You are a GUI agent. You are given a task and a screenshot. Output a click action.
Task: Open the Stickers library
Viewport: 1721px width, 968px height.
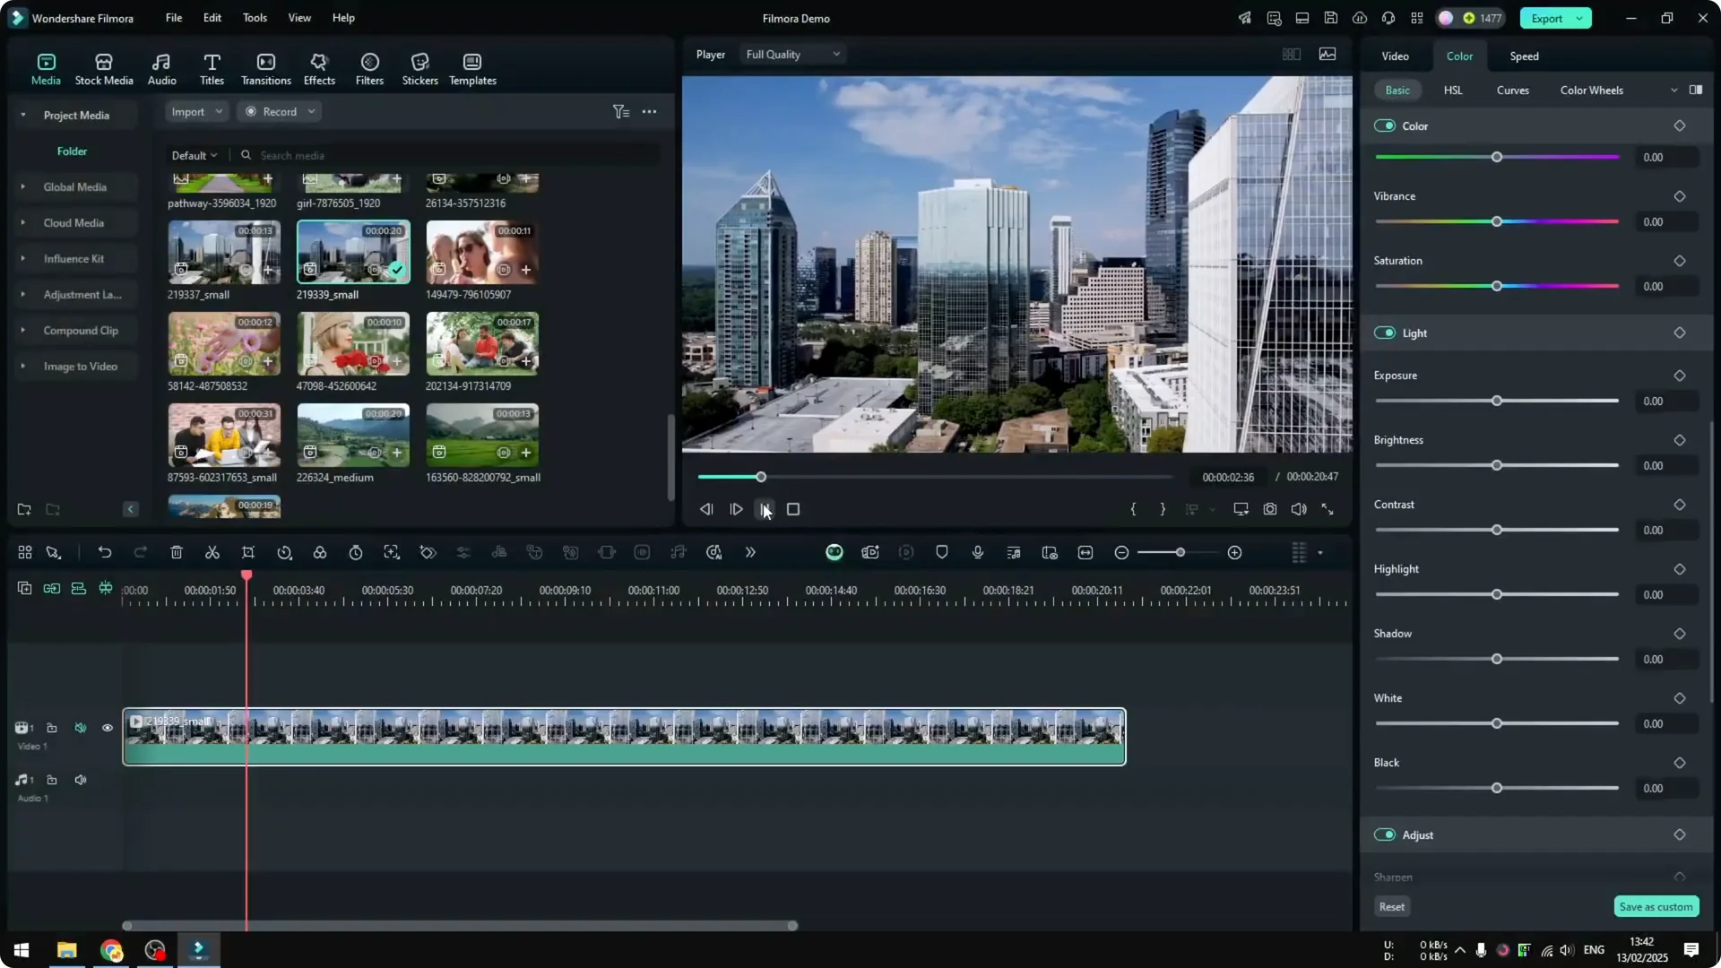tap(419, 68)
